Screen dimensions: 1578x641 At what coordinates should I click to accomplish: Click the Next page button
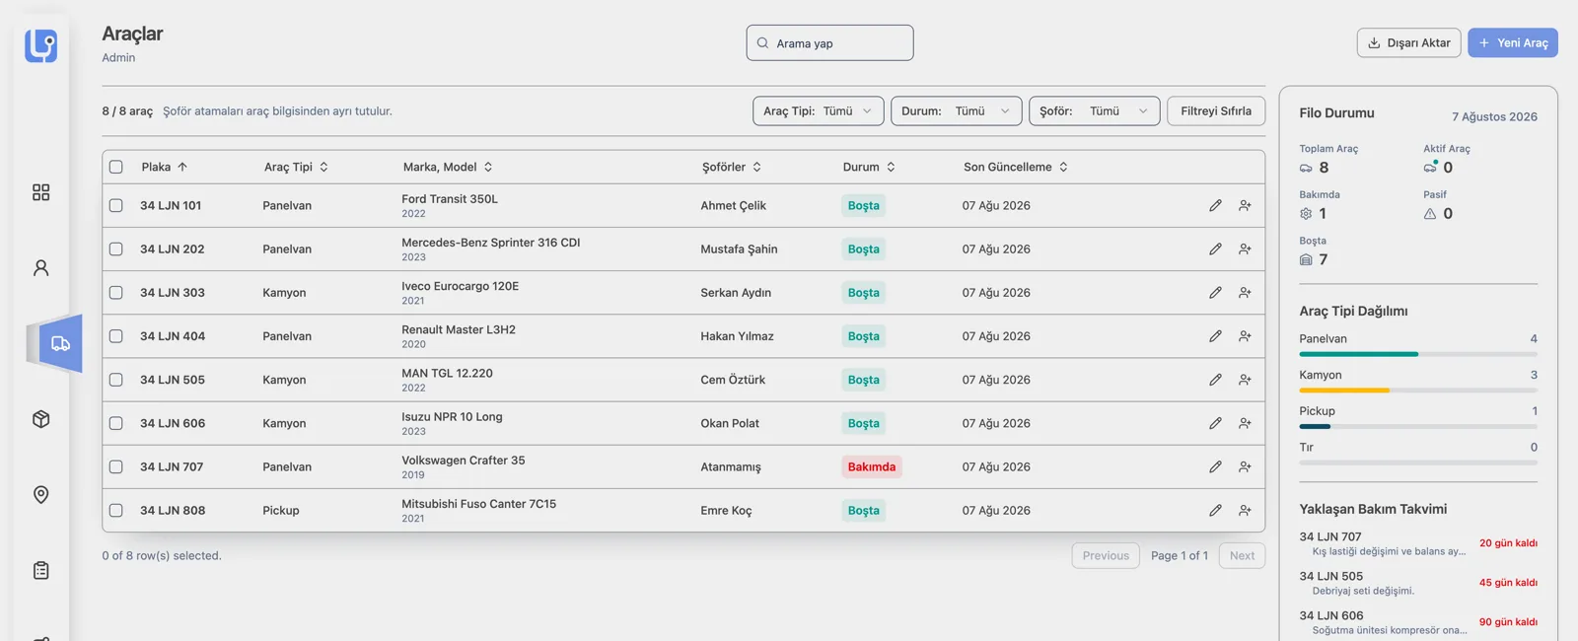pos(1242,555)
